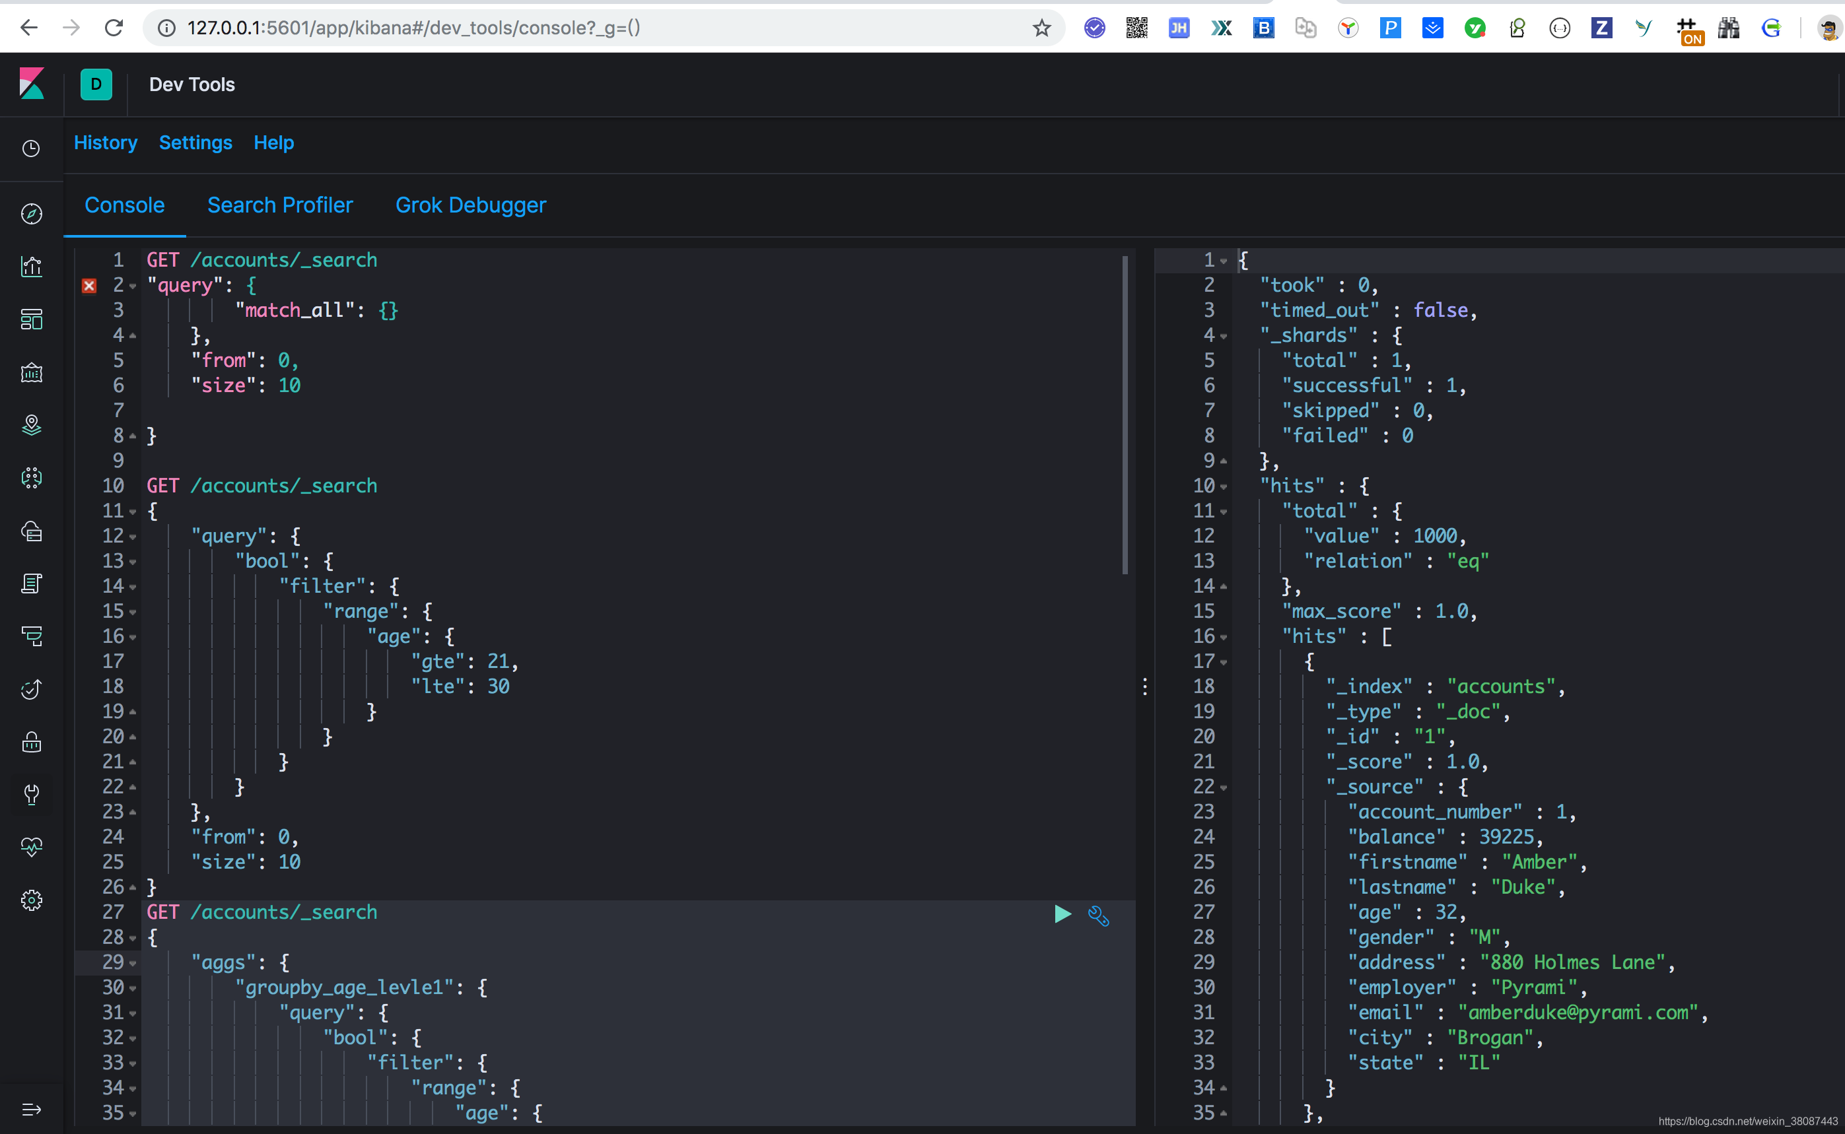Click the editor vertical scrollbar
Screen dimensions: 1845x1134
[1125, 415]
